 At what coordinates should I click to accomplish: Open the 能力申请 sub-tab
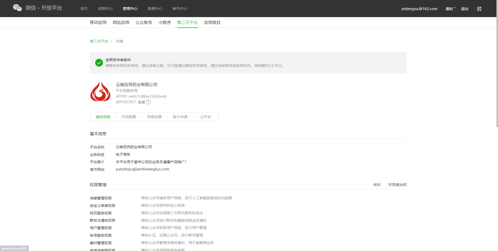tap(180, 117)
